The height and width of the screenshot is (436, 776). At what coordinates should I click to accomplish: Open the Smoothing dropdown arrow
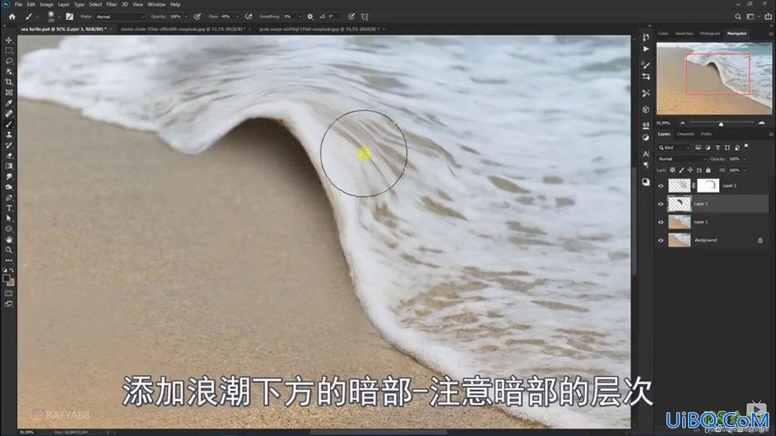tap(300, 16)
